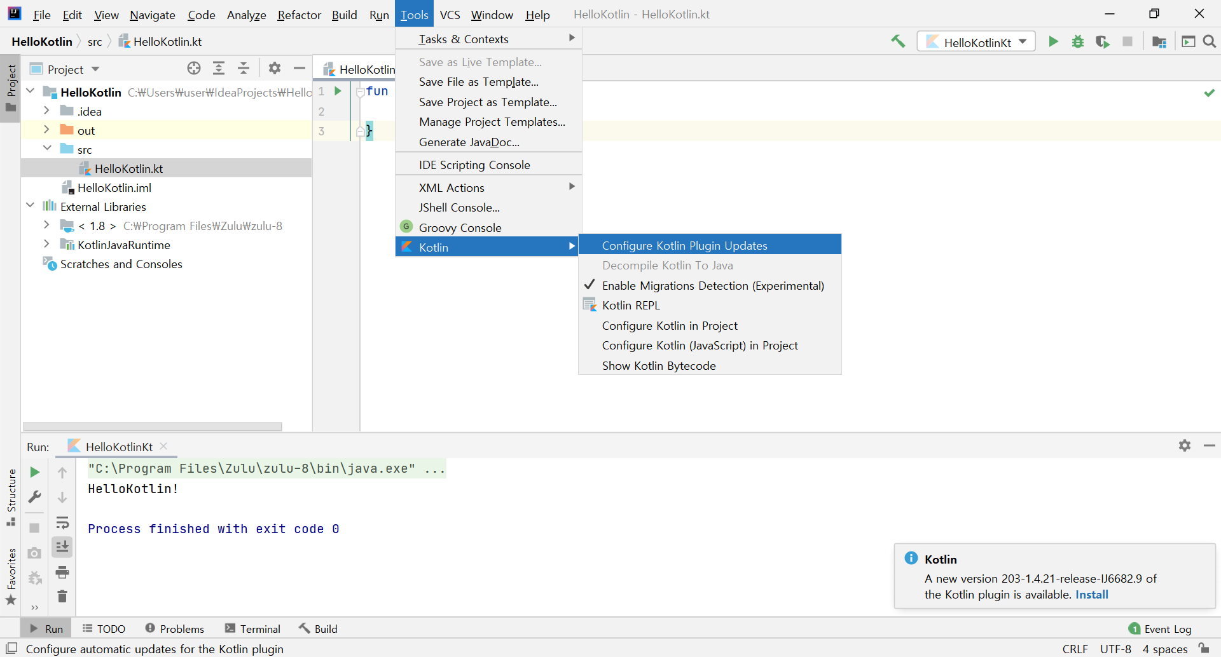1221x657 pixels.
Task: Clear run output with trash icon
Action: pyautogui.click(x=62, y=596)
